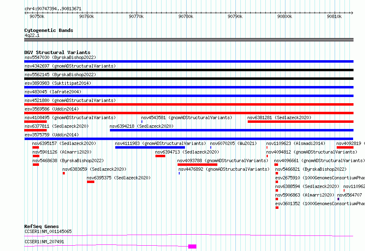The height and width of the screenshot is (251, 365).
Task: Select nsv6381281 (Sedlazeck2020) label
Action: (279, 118)
